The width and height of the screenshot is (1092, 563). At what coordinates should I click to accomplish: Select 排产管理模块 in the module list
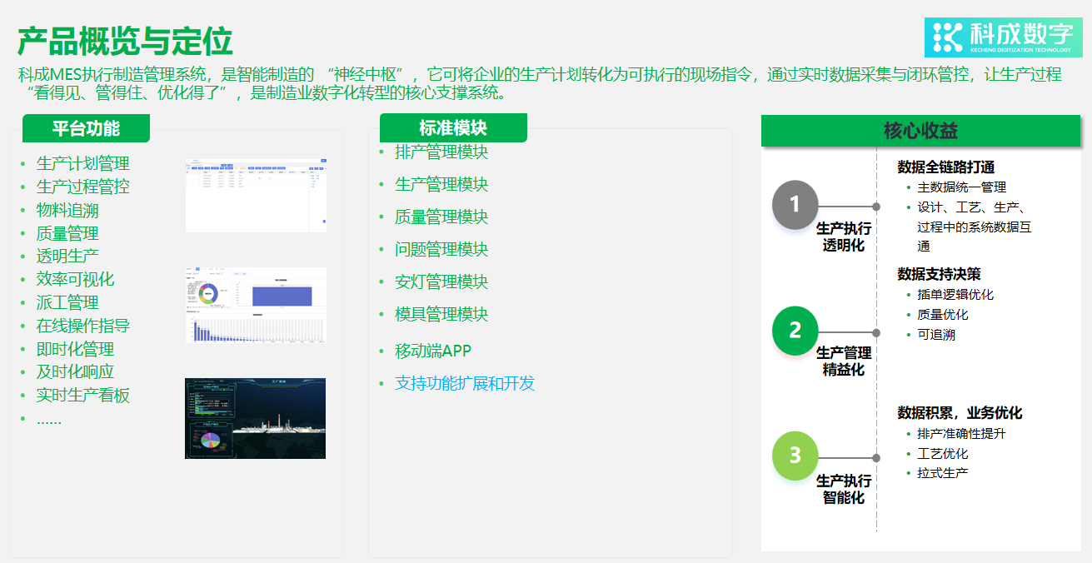pyautogui.click(x=441, y=152)
